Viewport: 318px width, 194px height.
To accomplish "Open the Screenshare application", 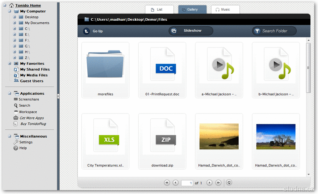I will pyautogui.click(x=29, y=99).
